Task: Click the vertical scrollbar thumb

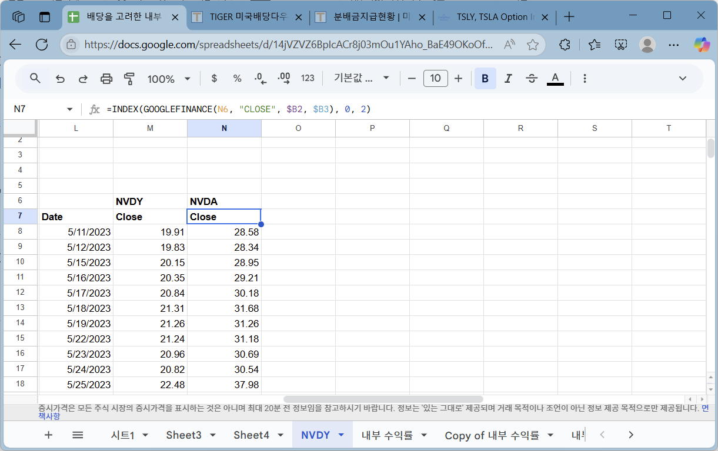Action: (x=711, y=149)
